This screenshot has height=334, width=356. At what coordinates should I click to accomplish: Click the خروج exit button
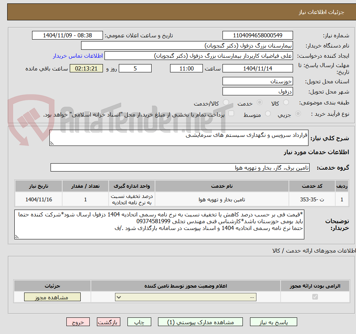(78, 322)
